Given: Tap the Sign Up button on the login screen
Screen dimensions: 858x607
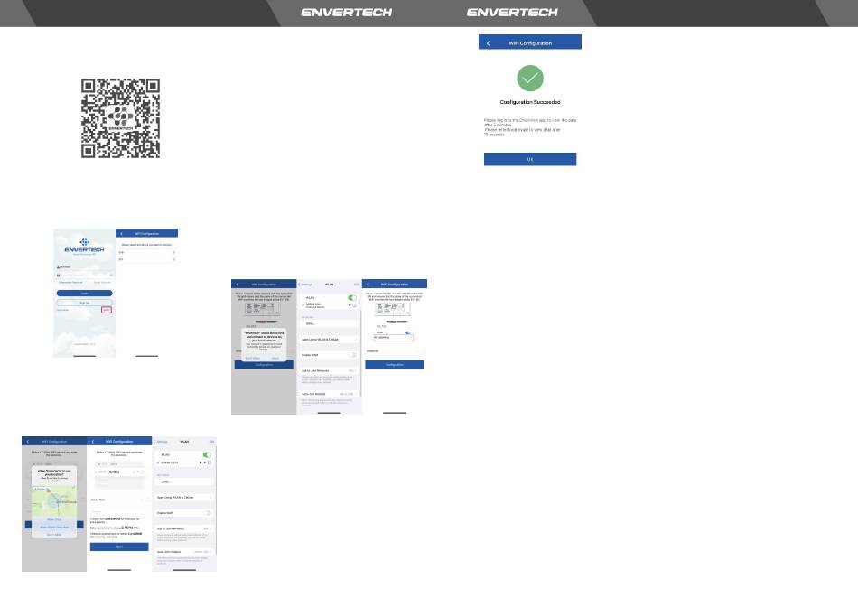Looking at the screenshot, I should click(x=84, y=303).
